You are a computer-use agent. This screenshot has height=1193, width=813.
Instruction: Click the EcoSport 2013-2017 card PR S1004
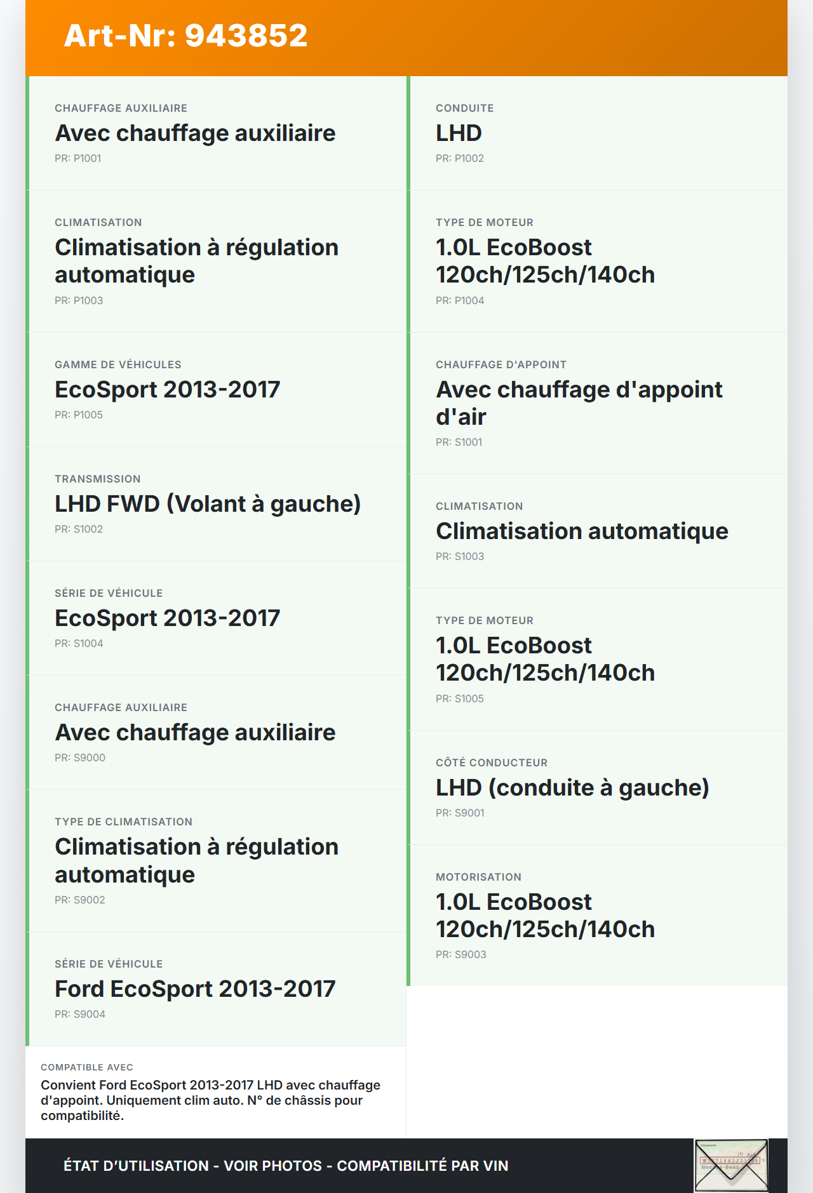[x=216, y=618]
